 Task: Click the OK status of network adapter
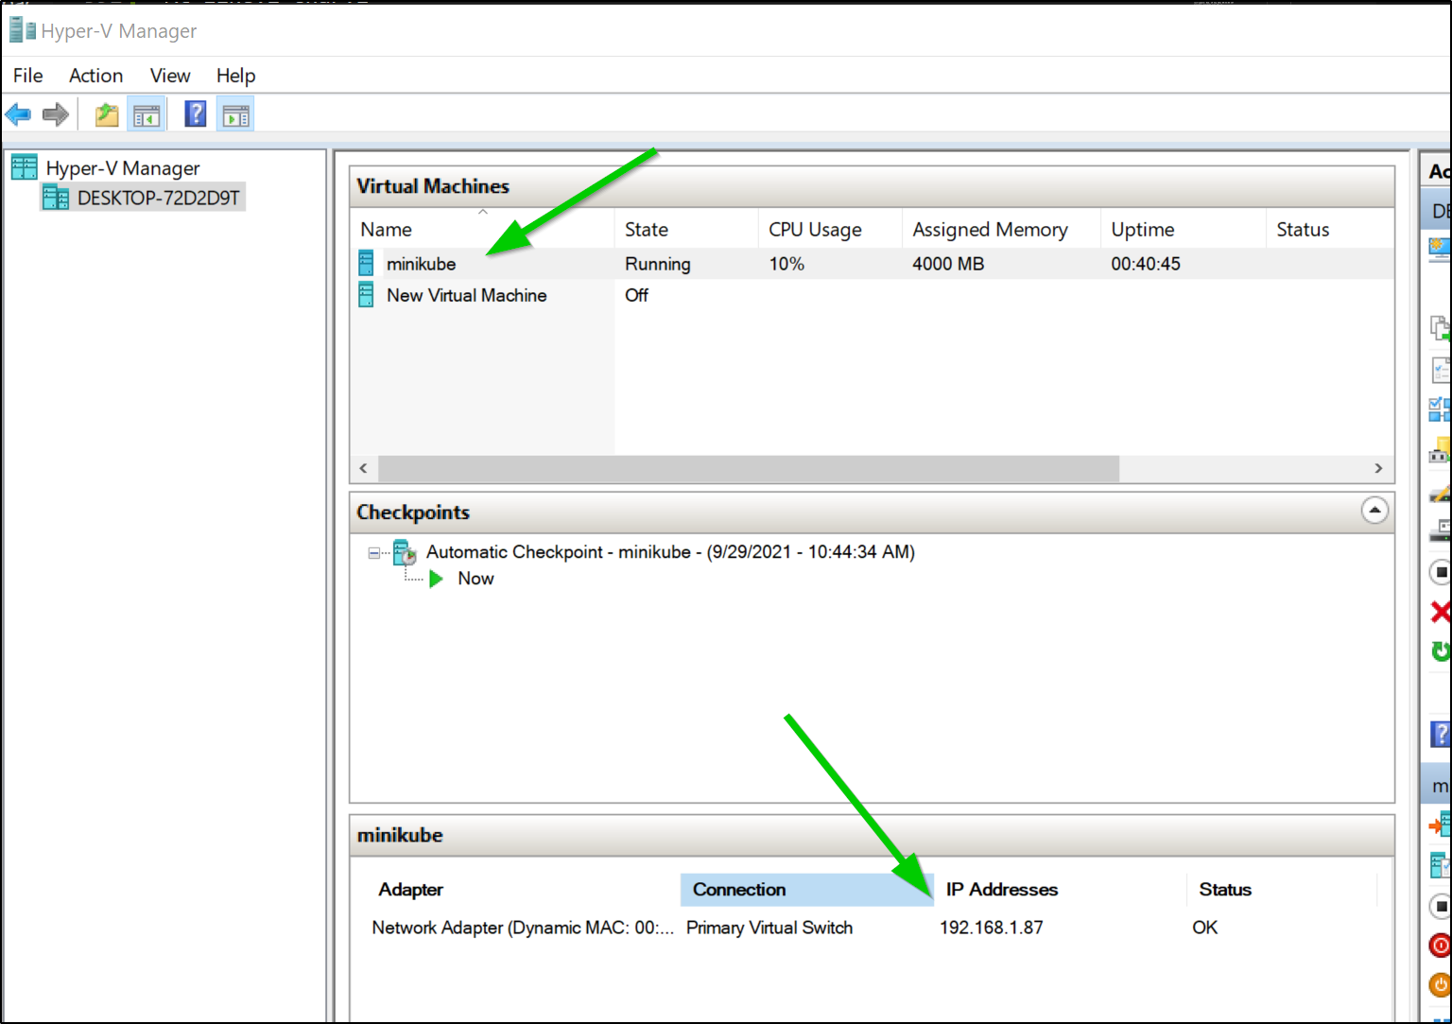pos(1205,928)
